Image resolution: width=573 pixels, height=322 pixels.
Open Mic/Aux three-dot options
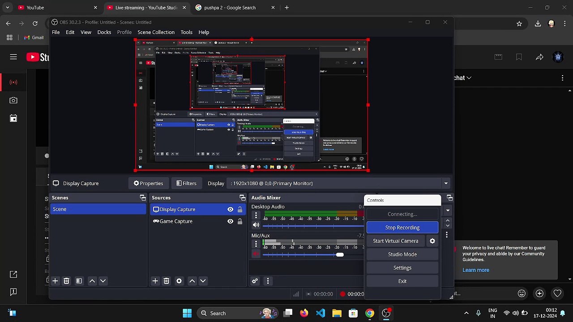[256, 244]
